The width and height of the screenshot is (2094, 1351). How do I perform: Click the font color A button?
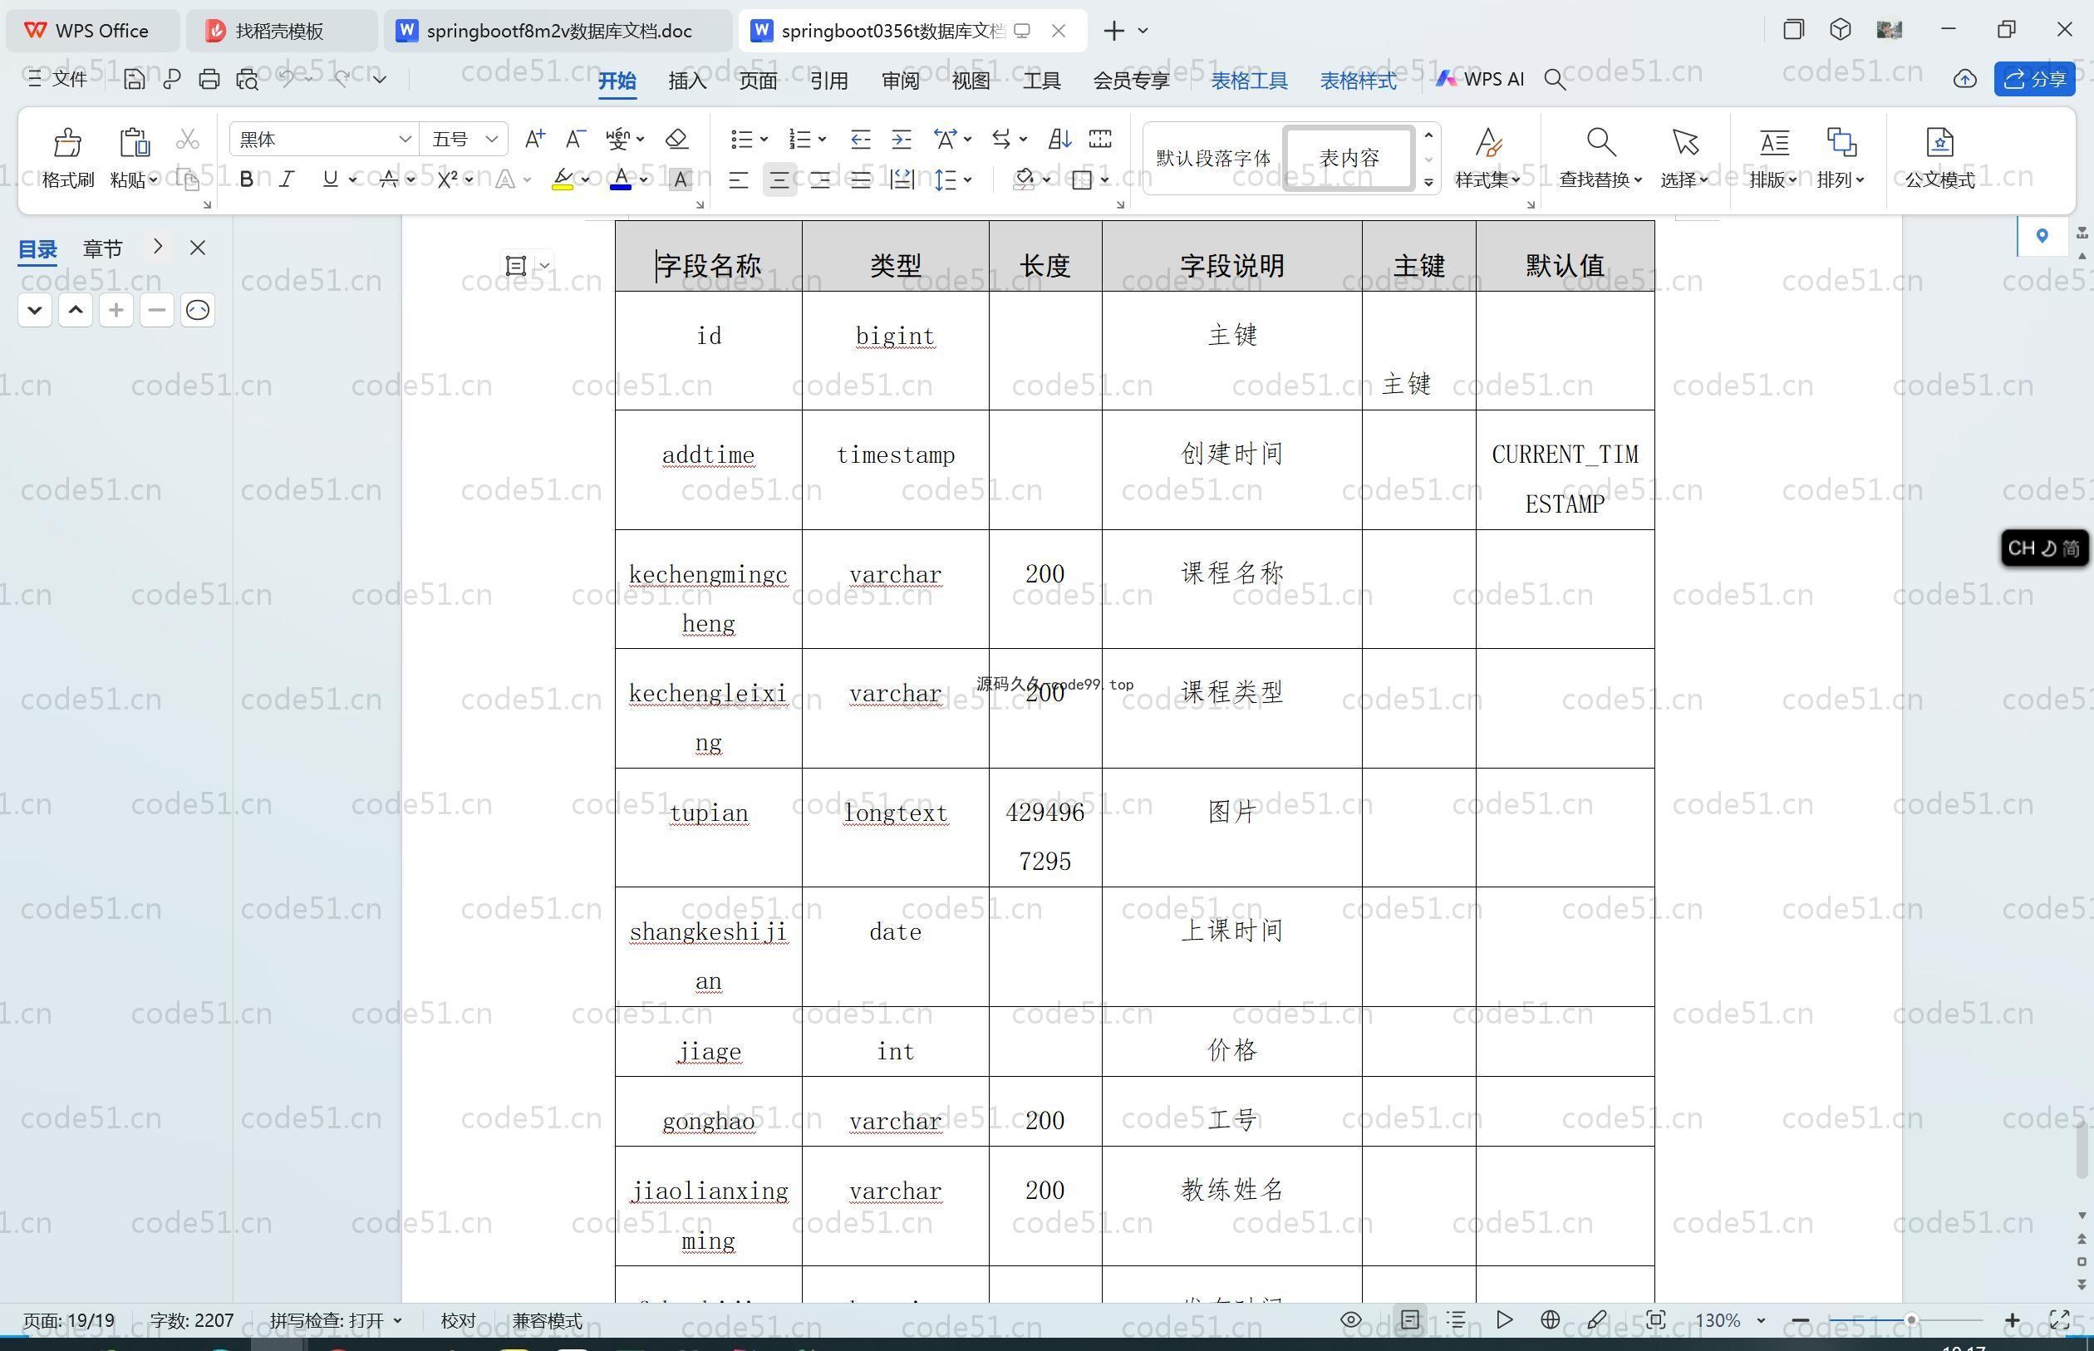pyautogui.click(x=621, y=179)
